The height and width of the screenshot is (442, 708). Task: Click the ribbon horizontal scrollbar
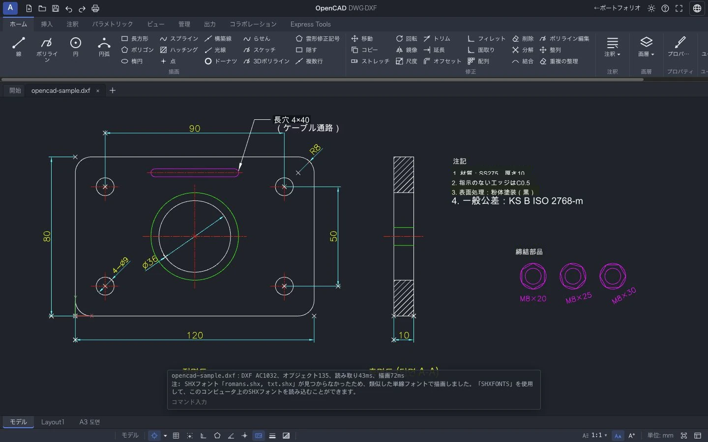323,79
